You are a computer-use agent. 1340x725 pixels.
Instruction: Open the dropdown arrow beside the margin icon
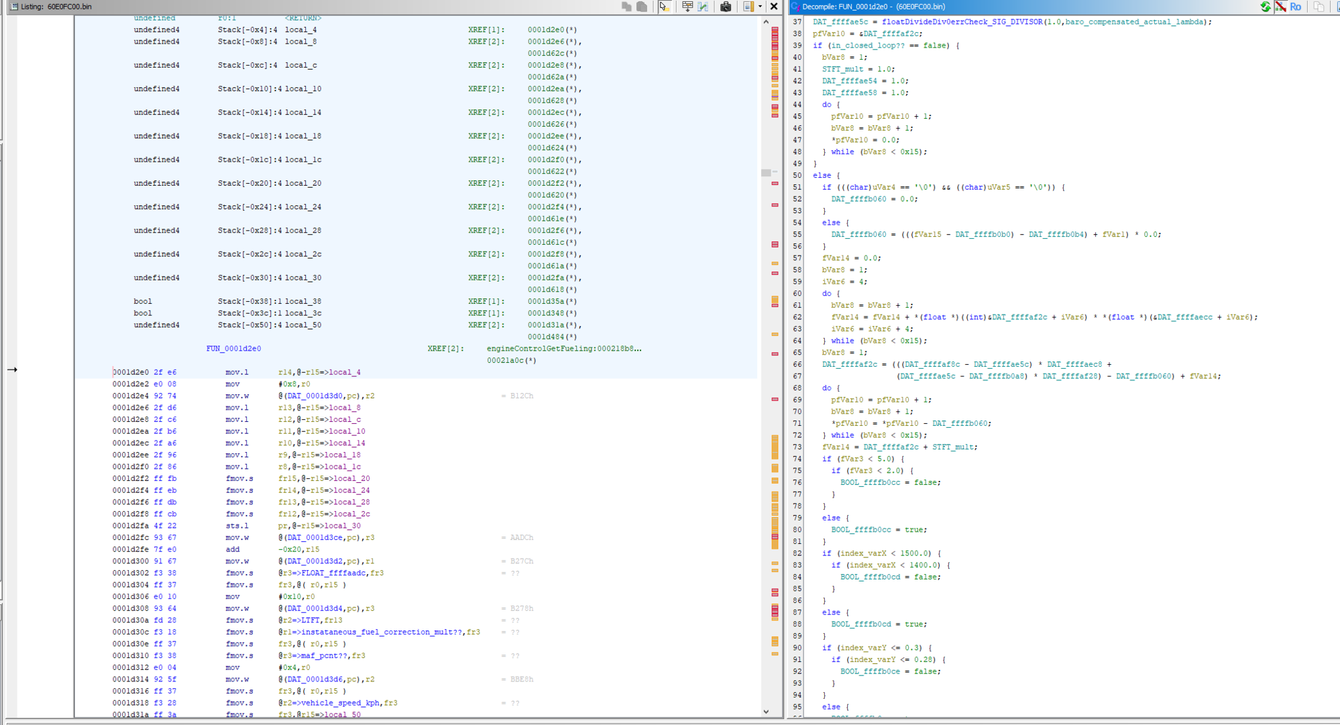(x=760, y=7)
